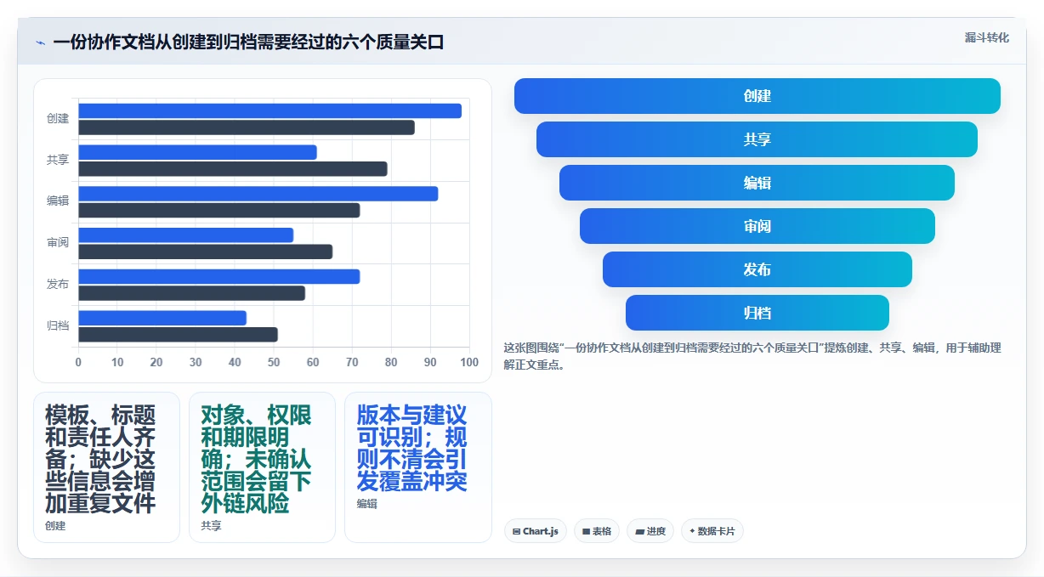Click the dark bar for 发布 in chart

click(x=192, y=293)
